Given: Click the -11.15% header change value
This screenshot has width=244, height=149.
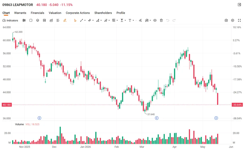Looking at the screenshot, I should pos(66,5).
